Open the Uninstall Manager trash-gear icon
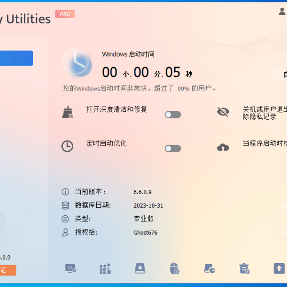The width and height of the screenshot is (287, 287). pos(244,268)
